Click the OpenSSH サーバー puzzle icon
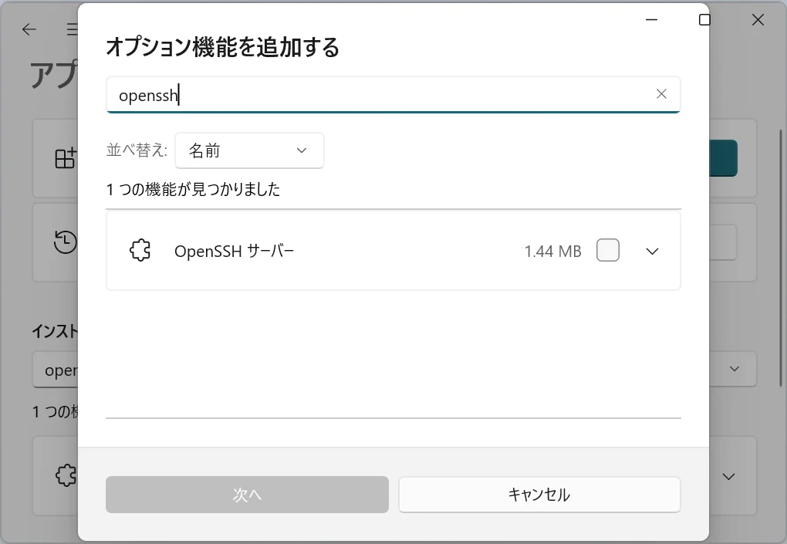Screen dimensions: 787x544 140,251
